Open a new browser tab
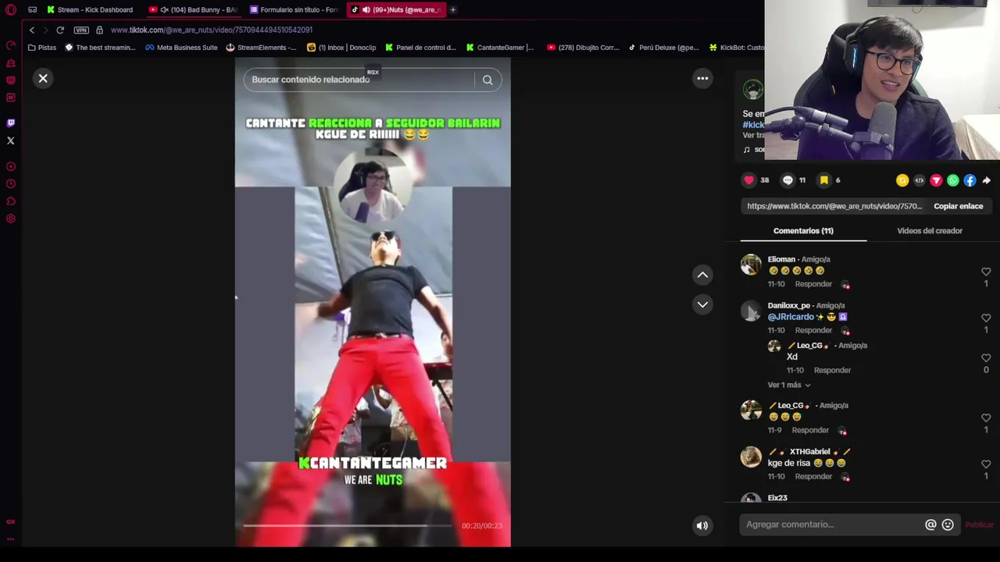 [x=452, y=9]
